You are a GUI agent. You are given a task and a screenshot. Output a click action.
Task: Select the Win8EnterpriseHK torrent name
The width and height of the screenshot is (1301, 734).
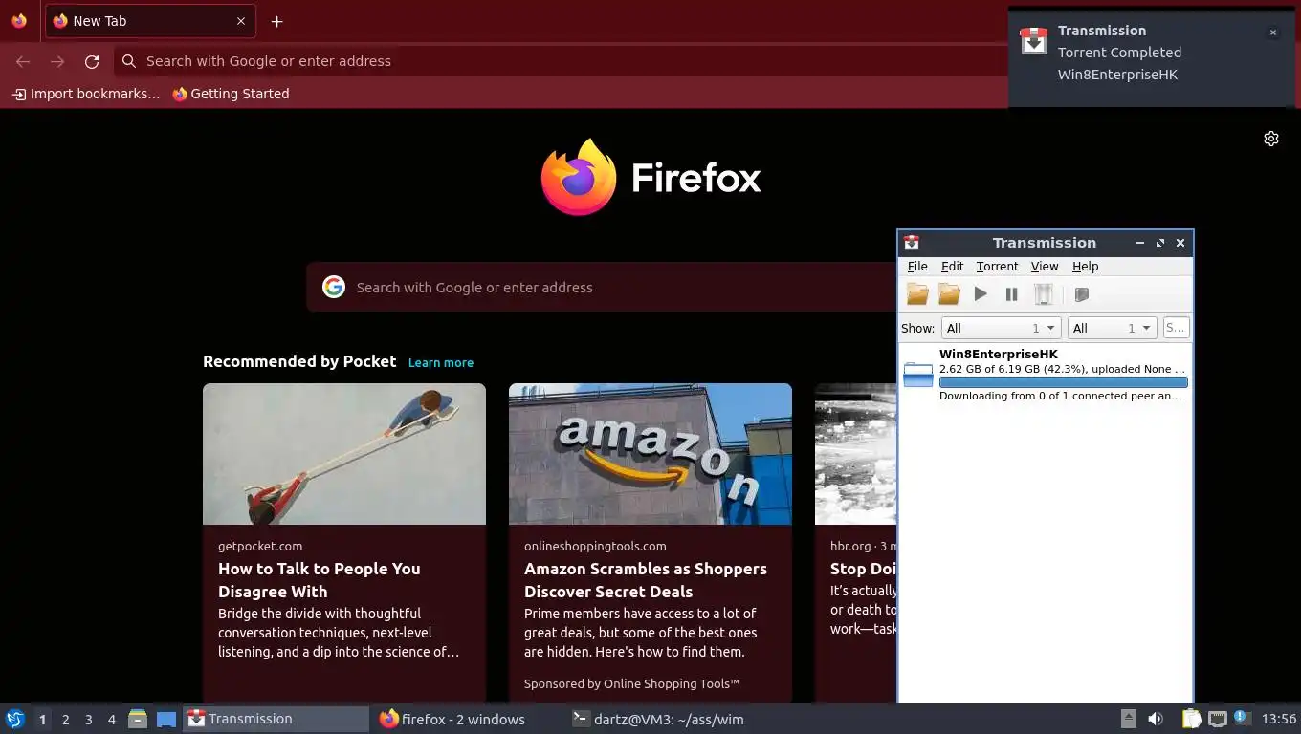[x=999, y=354]
